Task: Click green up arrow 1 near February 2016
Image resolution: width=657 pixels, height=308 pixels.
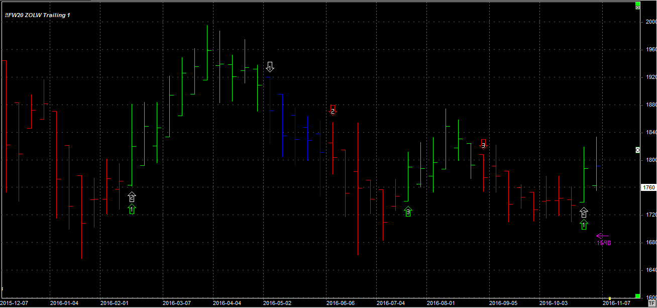Action: point(132,210)
